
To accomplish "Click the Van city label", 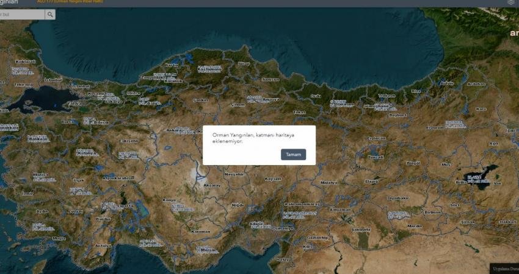I will (x=498, y=183).
